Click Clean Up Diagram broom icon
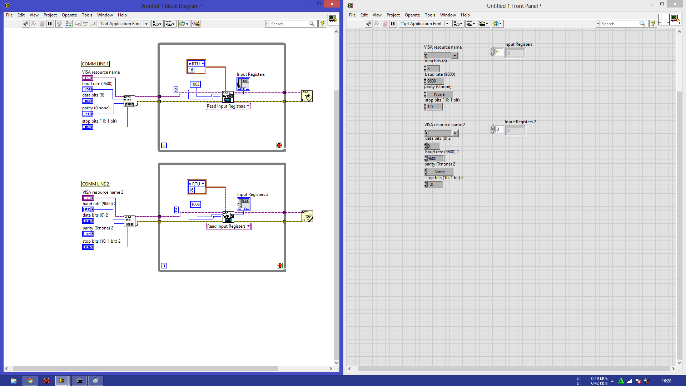This screenshot has height=386, width=686. click(196, 24)
